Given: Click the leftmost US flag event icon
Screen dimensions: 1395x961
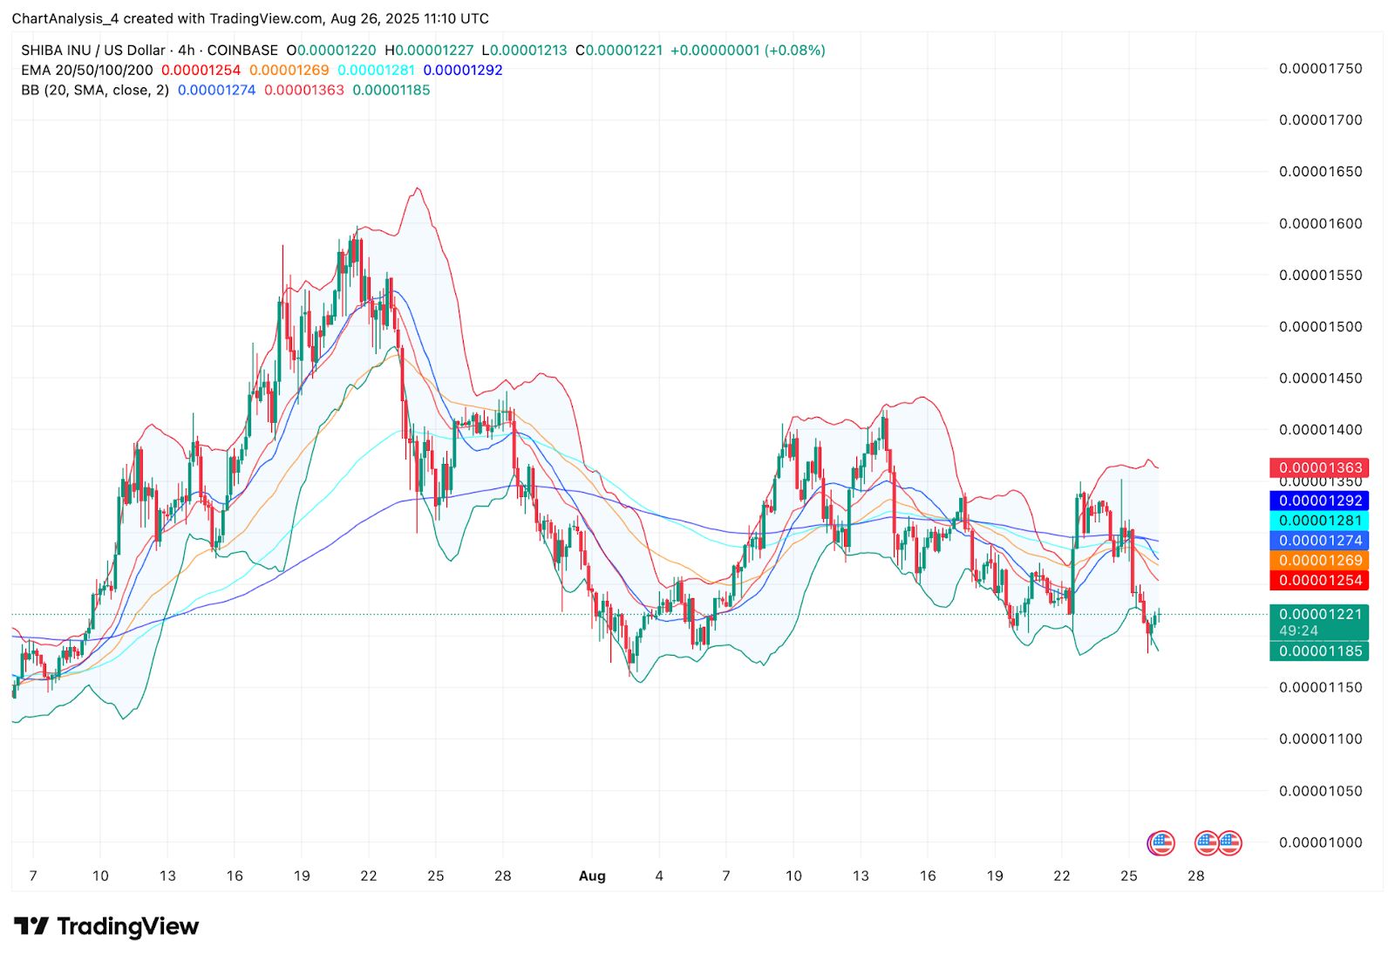Looking at the screenshot, I should click(x=1160, y=843).
